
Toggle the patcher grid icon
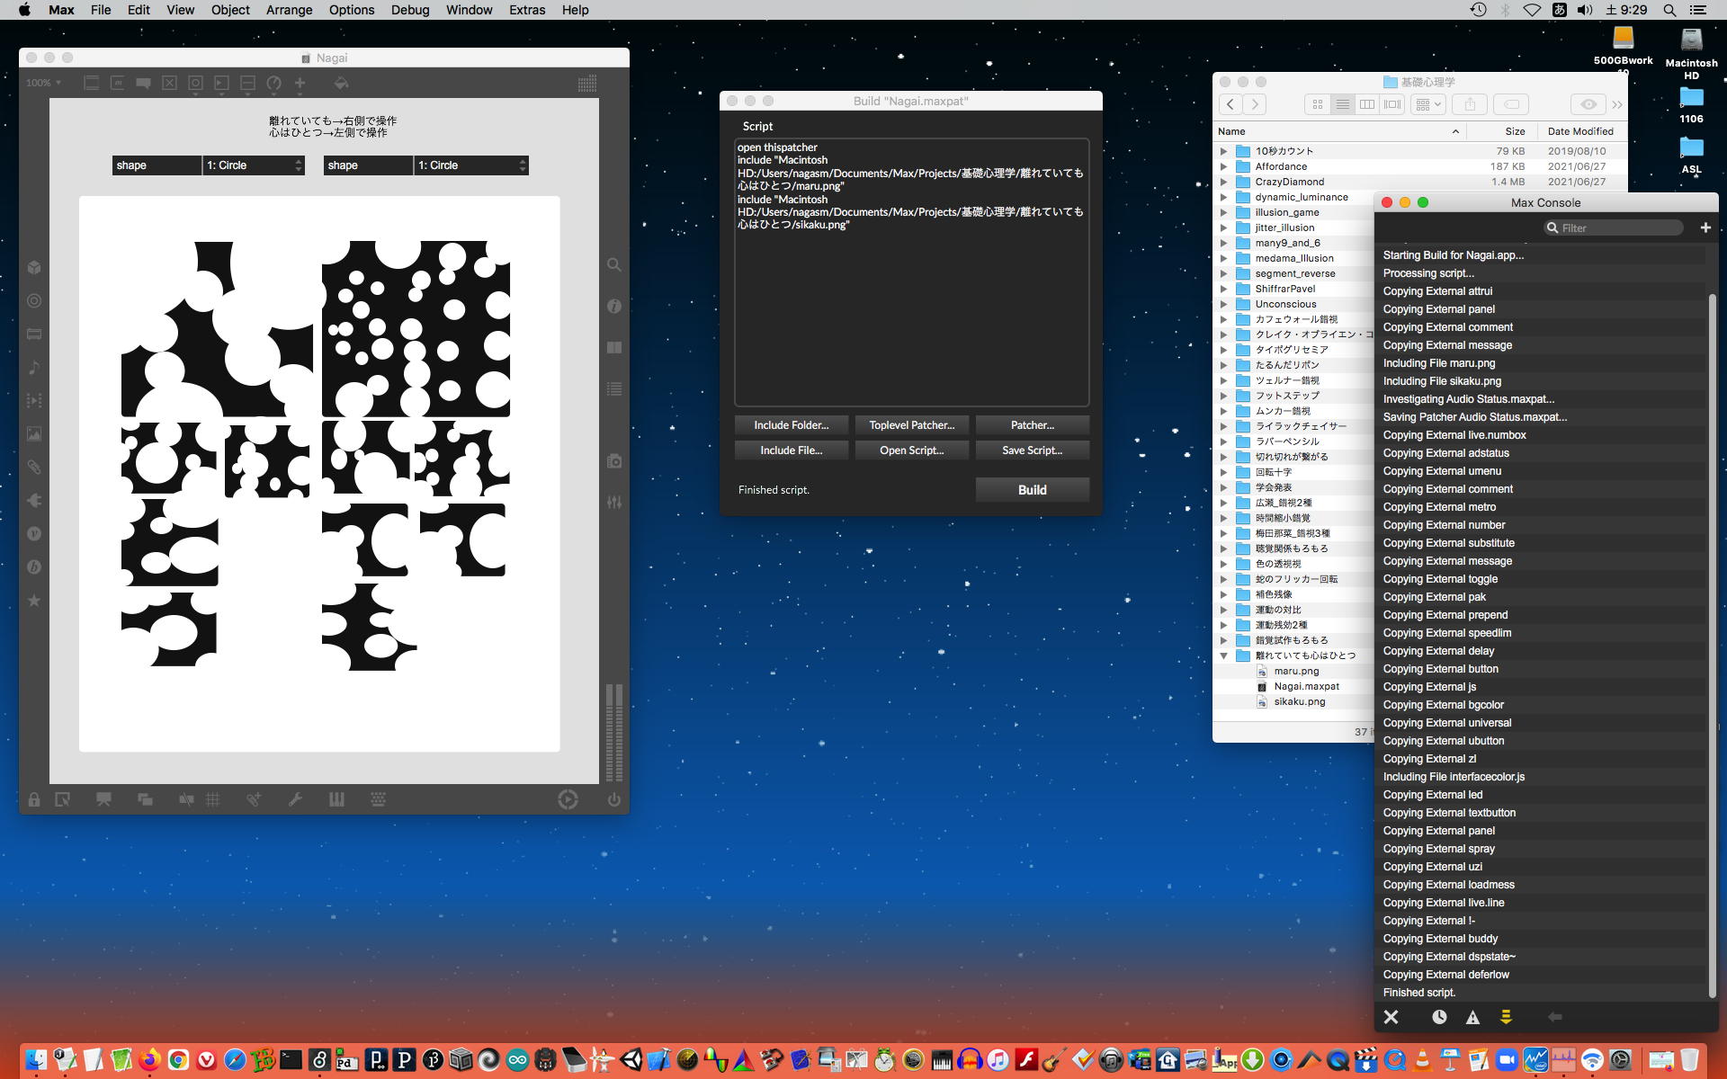coord(213,799)
